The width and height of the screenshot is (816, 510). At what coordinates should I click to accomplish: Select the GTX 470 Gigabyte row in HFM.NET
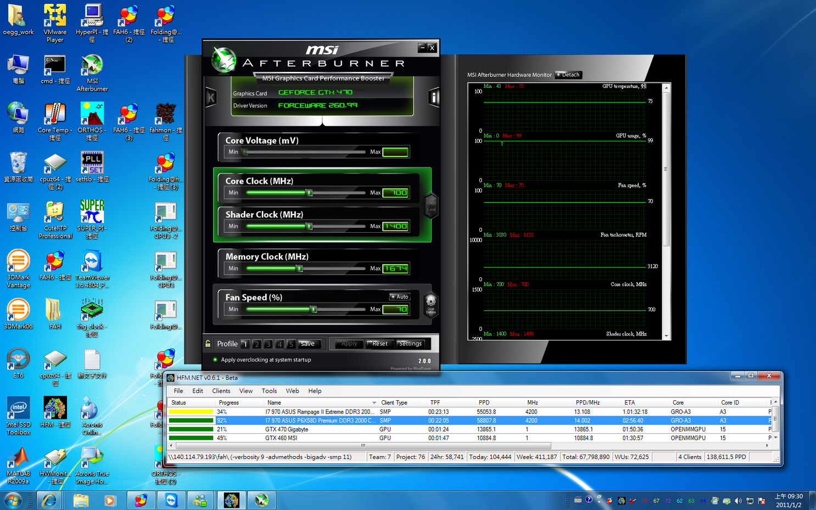(470, 429)
